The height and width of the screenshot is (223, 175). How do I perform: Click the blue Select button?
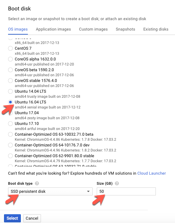click(12, 218)
